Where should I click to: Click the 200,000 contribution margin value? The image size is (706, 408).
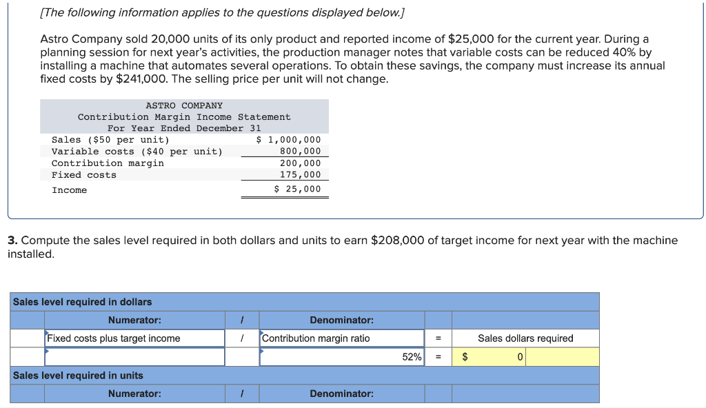click(x=301, y=163)
